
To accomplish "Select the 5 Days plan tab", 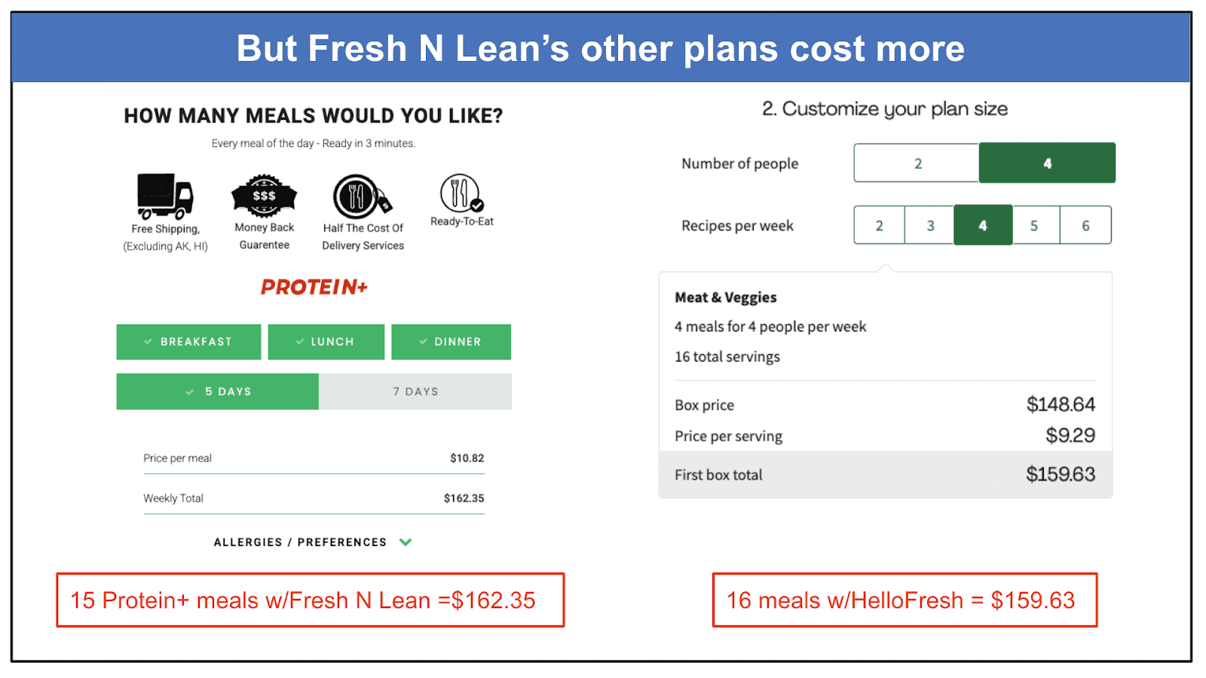I will pyautogui.click(x=218, y=392).
